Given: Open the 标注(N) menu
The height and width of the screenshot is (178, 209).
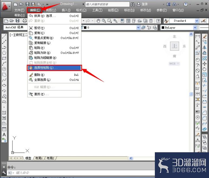Looking at the screenshot, I should tap(129, 10).
